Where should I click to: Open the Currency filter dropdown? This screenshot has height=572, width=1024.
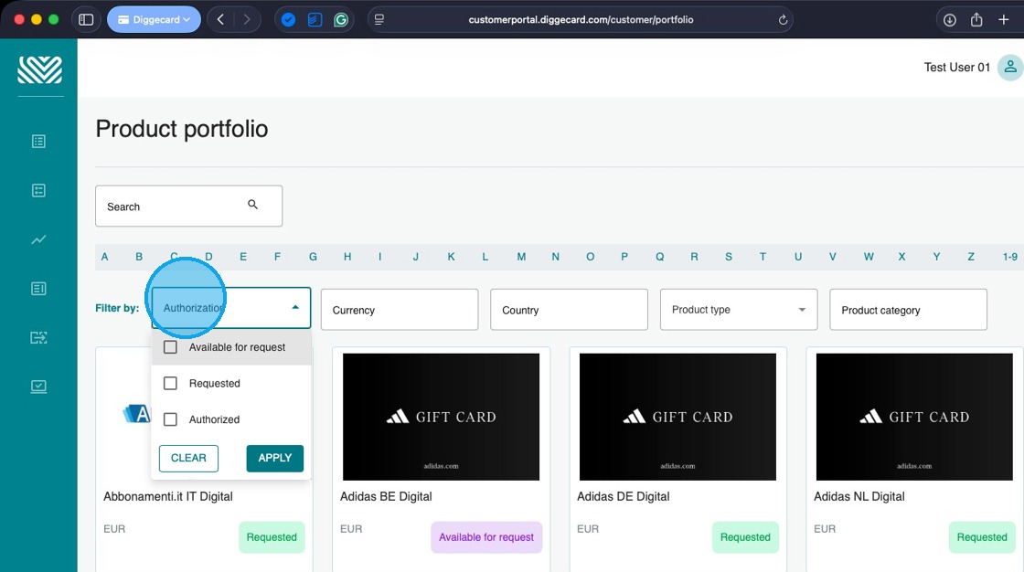400,310
